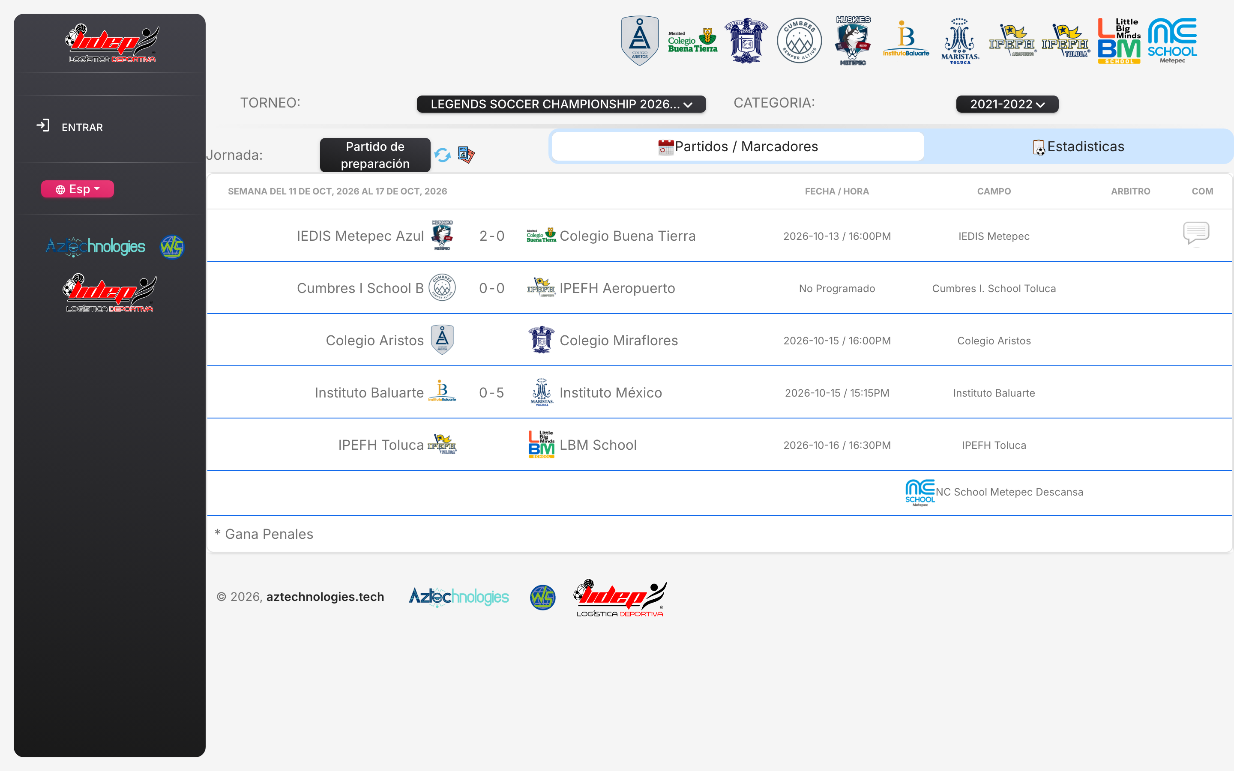Open the Esp language dropdown
Image resolution: width=1234 pixels, height=771 pixels.
coord(78,189)
